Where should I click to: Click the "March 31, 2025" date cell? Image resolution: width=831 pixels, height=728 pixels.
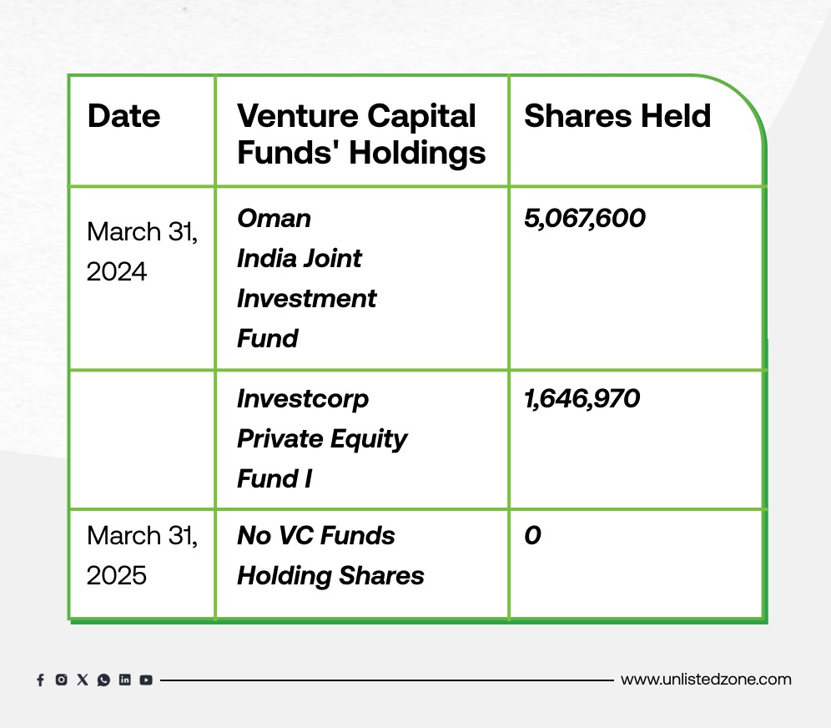[x=142, y=555]
